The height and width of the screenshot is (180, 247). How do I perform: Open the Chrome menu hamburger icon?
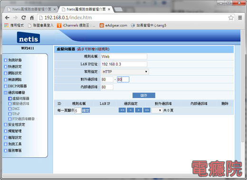(x=240, y=18)
